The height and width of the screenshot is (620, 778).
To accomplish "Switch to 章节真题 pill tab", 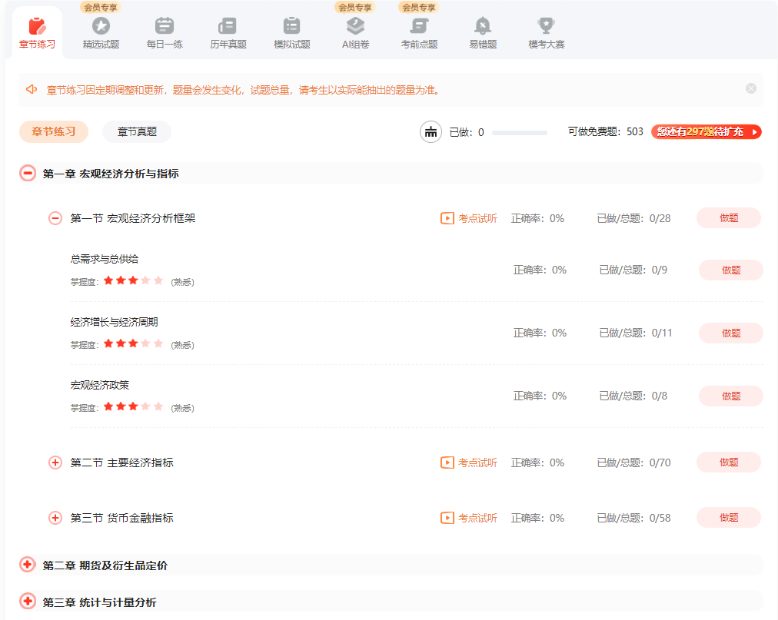I will point(137,131).
